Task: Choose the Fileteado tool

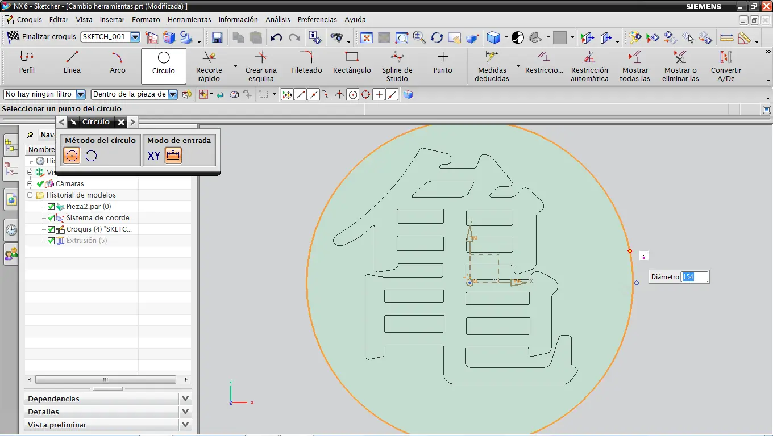Action: coord(306,62)
